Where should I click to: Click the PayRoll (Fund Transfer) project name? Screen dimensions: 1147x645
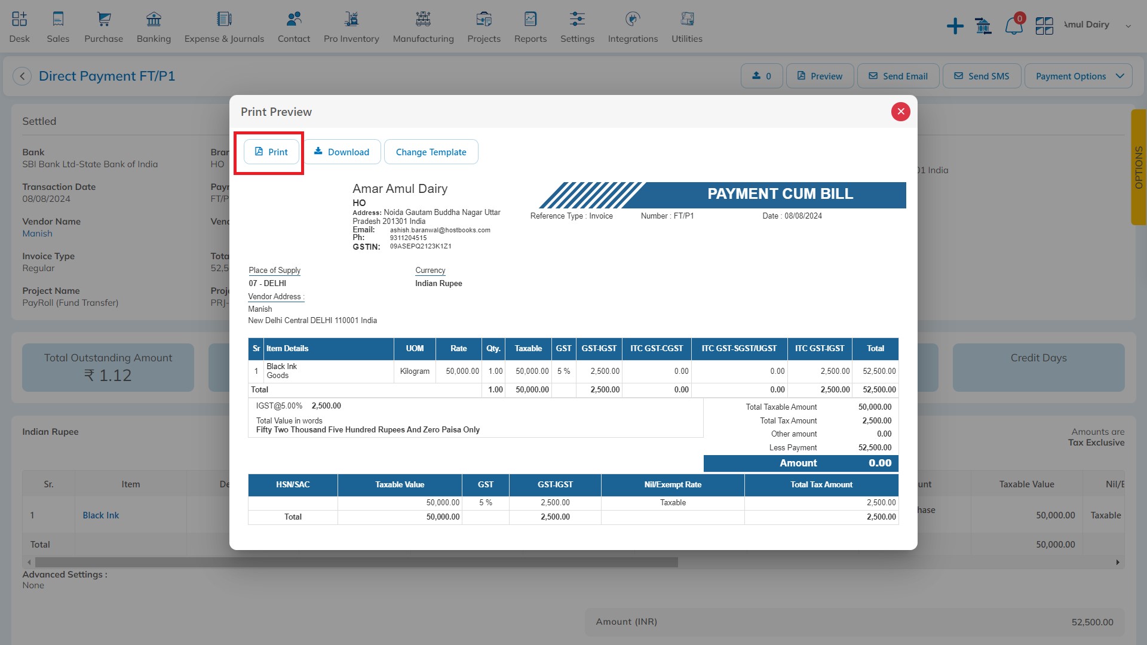pyautogui.click(x=70, y=303)
